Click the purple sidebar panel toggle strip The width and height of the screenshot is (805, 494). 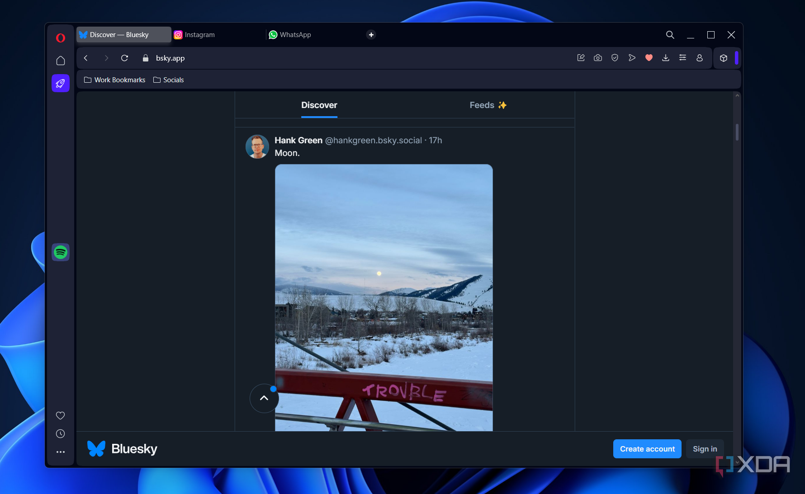coord(737,58)
